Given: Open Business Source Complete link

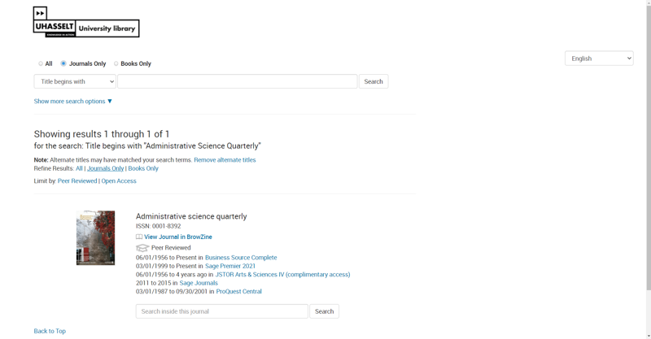Looking at the screenshot, I should (241, 258).
